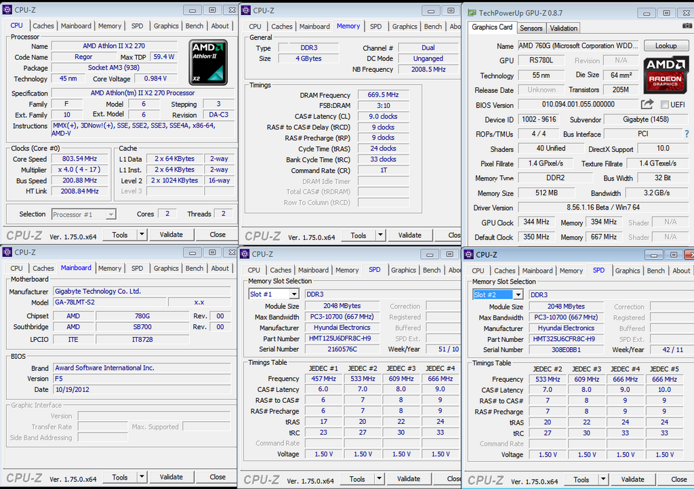Click the Core Speed value 803.54 MHz
This screenshot has width=694, height=489.
click(80, 159)
